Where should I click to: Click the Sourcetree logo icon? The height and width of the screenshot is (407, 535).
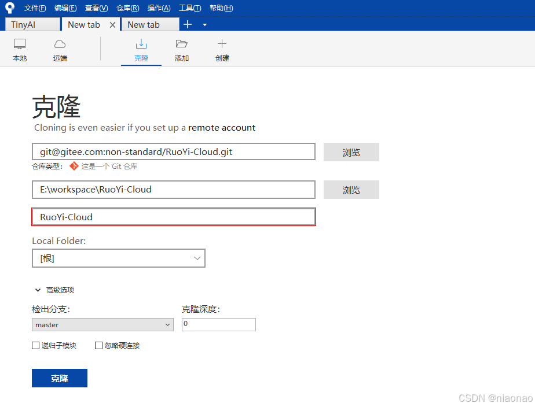[10, 8]
